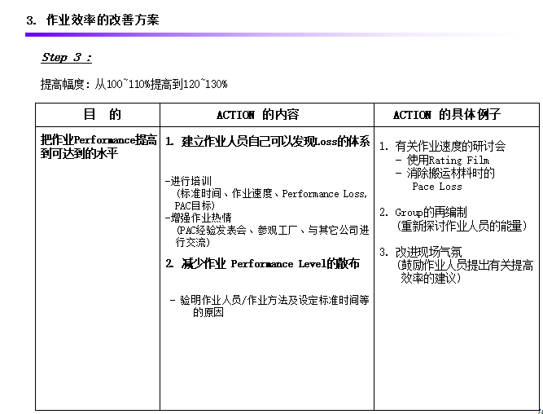Select example 1 有关作业速度的研讨会

tap(442, 147)
